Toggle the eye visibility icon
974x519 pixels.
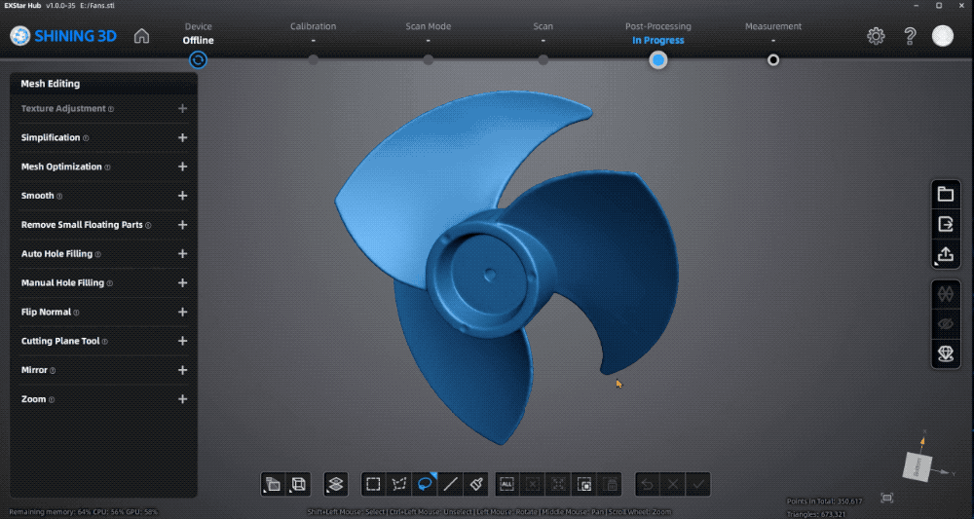(945, 324)
